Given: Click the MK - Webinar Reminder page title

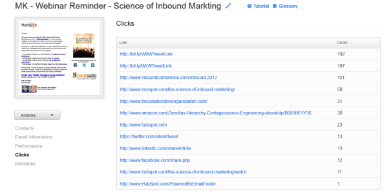Looking at the screenshot, I should click(x=118, y=6).
